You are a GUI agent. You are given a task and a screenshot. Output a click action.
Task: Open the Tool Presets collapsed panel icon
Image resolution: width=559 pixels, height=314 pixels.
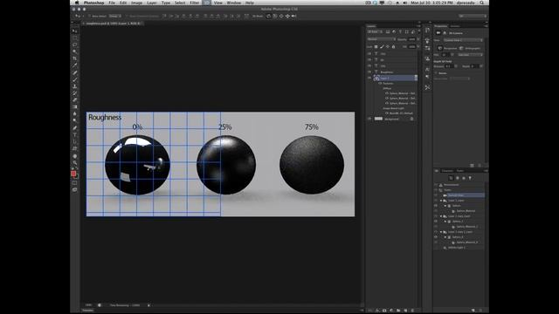point(427,87)
